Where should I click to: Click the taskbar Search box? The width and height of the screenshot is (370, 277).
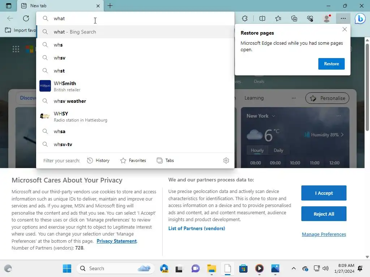point(116,268)
